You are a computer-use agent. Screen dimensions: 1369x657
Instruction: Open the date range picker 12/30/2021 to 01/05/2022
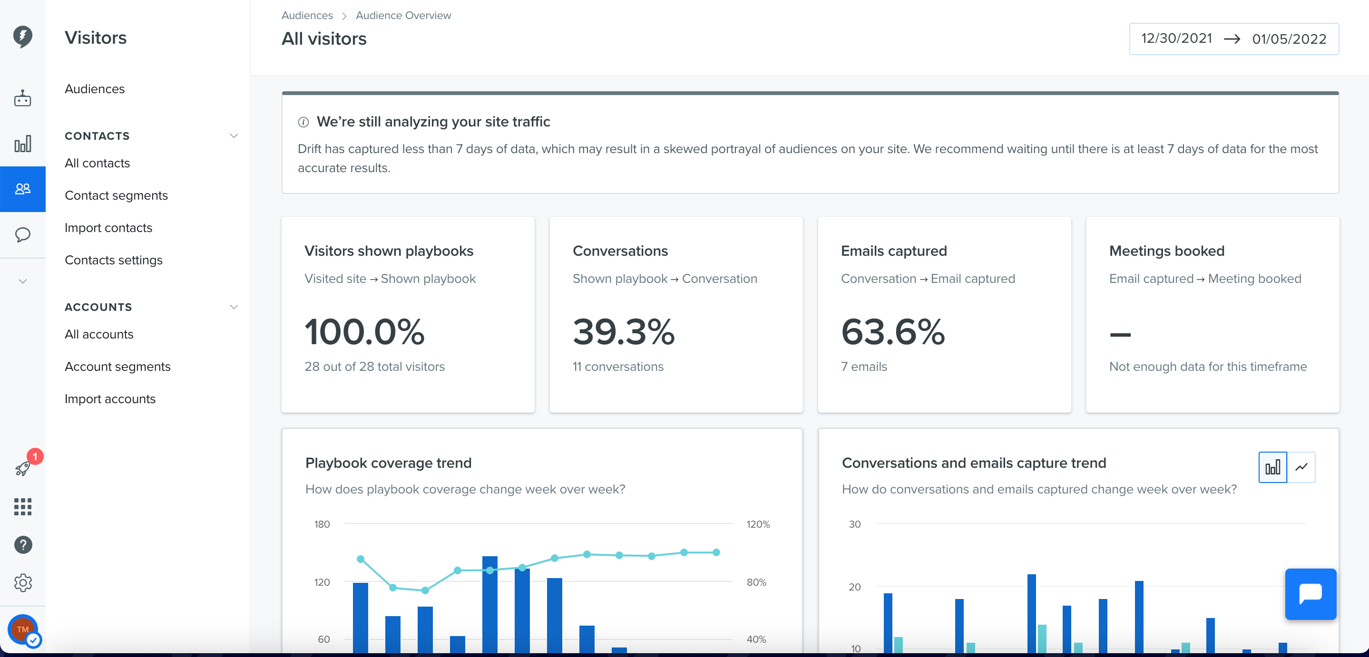[x=1233, y=39]
